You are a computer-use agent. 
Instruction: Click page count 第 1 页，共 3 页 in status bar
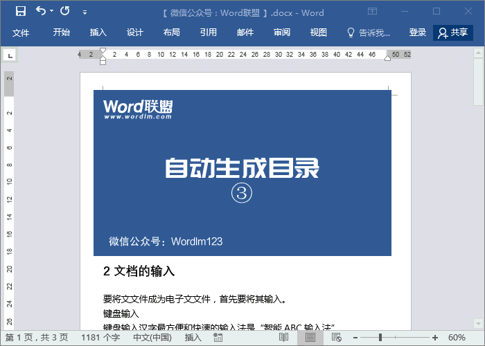(x=37, y=338)
